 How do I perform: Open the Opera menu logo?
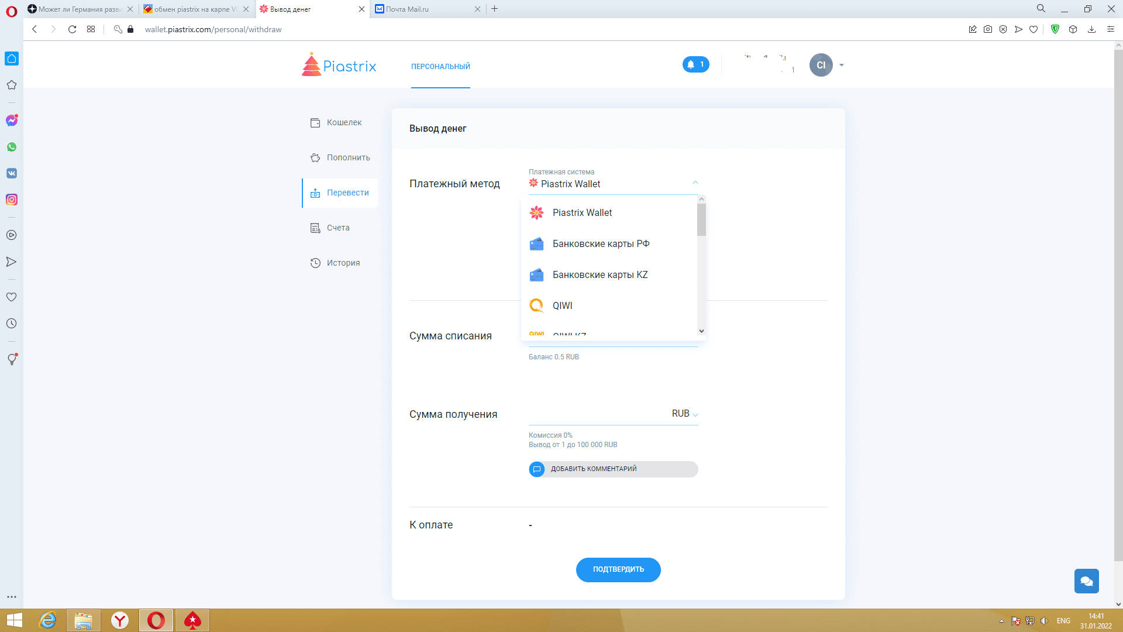11,11
